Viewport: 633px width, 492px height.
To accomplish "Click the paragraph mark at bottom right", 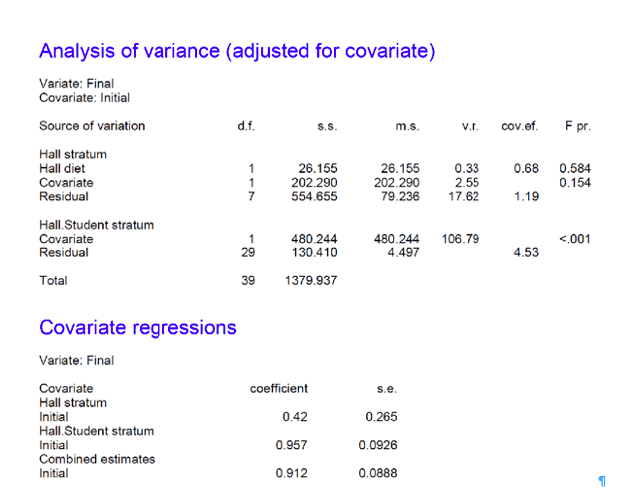I will click(601, 481).
